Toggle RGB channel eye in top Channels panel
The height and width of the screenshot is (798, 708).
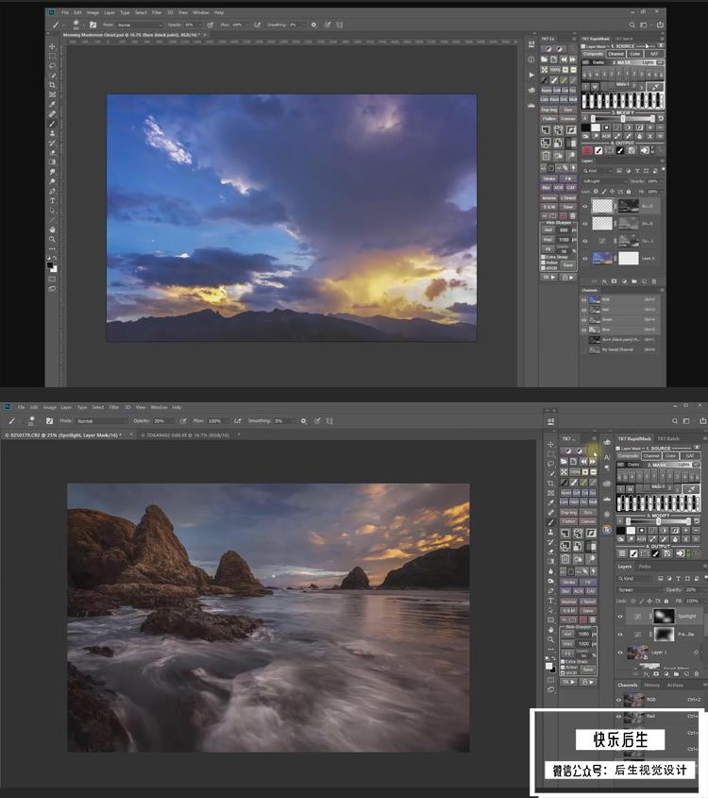[x=584, y=299]
